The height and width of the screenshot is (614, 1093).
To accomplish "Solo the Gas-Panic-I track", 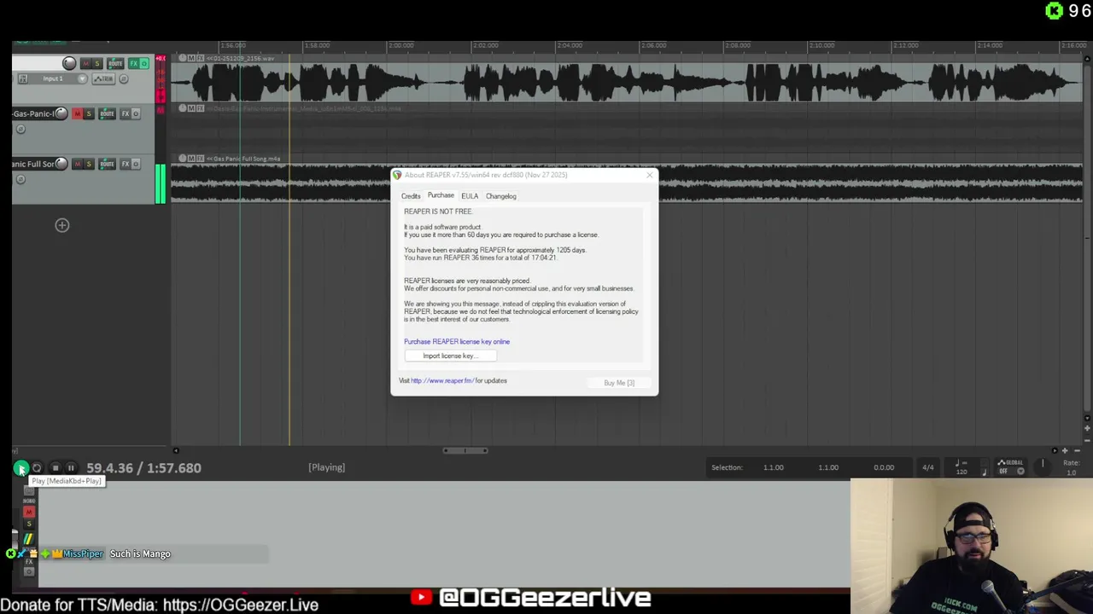I will 89,113.
